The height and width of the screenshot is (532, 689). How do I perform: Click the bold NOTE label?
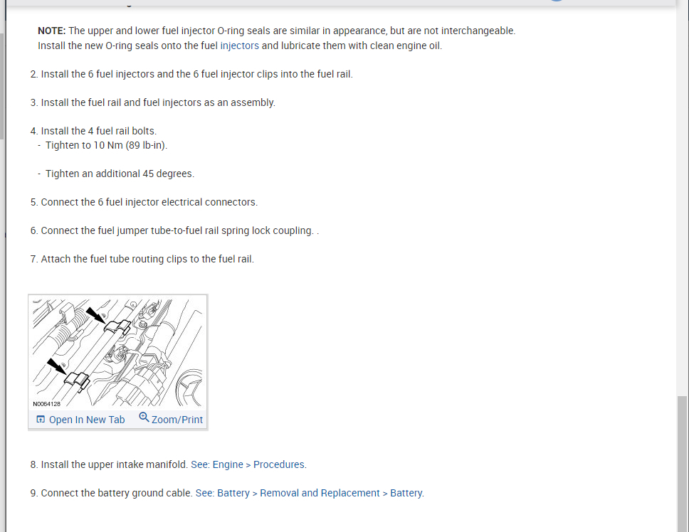[51, 31]
